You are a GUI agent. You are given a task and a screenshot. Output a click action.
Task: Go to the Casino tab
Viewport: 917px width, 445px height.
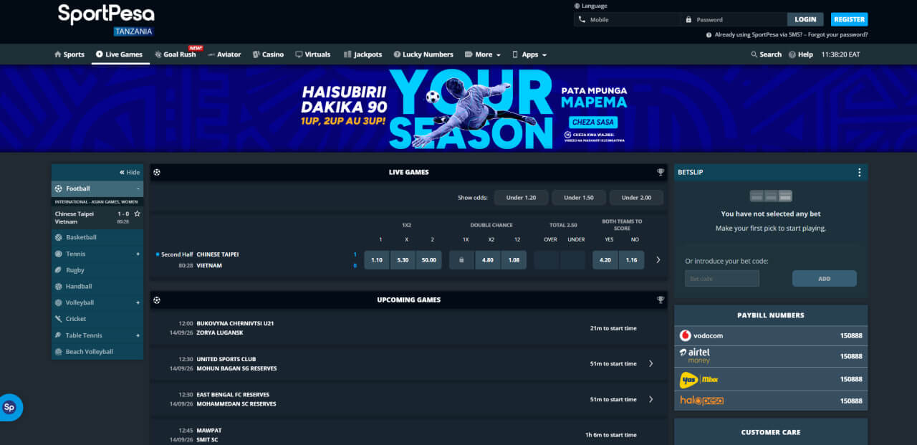(268, 54)
